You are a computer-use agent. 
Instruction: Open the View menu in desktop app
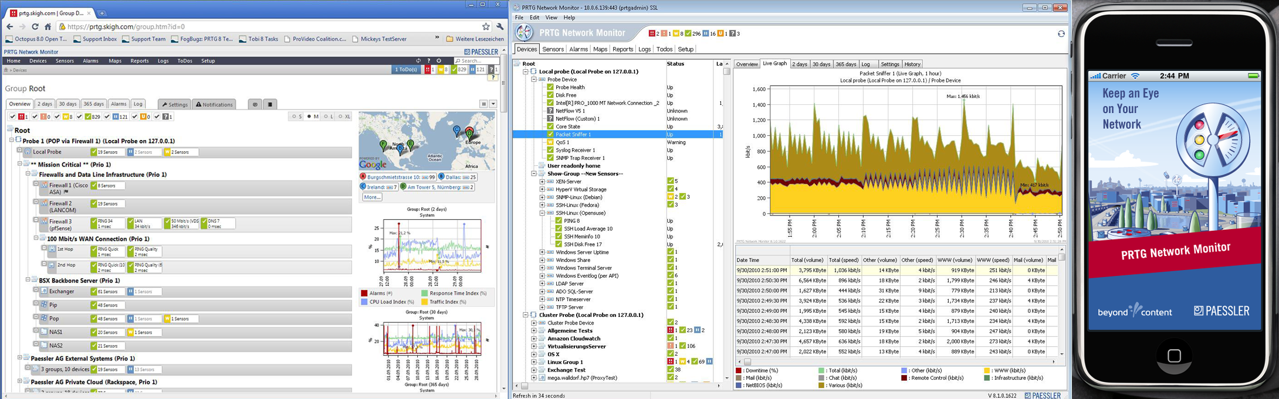click(551, 18)
